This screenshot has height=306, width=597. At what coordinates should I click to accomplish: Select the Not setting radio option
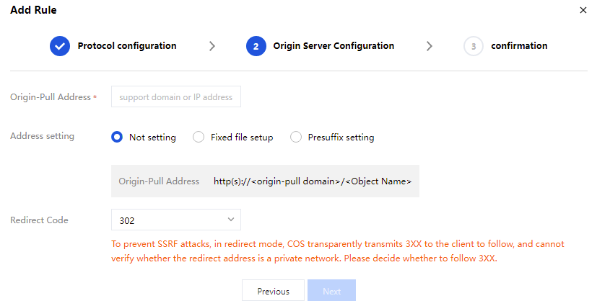(x=117, y=137)
